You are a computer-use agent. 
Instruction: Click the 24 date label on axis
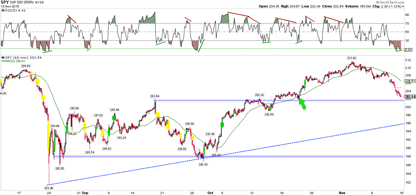[x=49, y=193]
